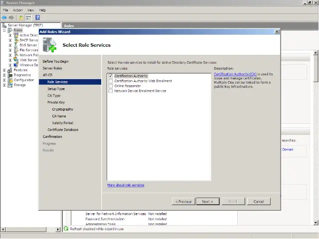Select the Validity Period wizard step
The height and width of the screenshot is (239, 319).
pos(62,123)
